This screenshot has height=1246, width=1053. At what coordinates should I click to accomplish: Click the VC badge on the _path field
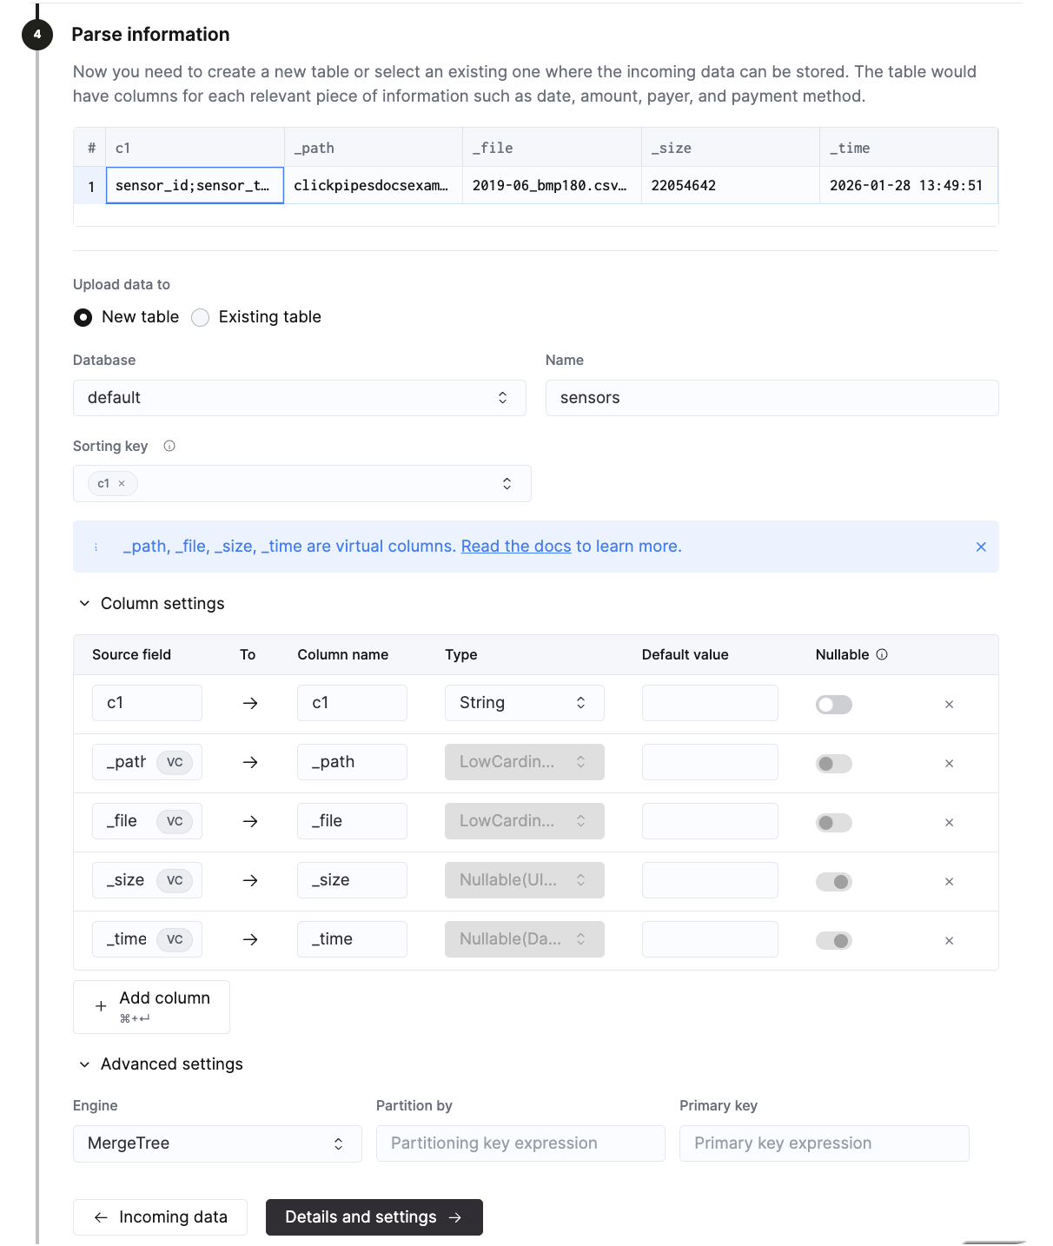[x=175, y=762]
